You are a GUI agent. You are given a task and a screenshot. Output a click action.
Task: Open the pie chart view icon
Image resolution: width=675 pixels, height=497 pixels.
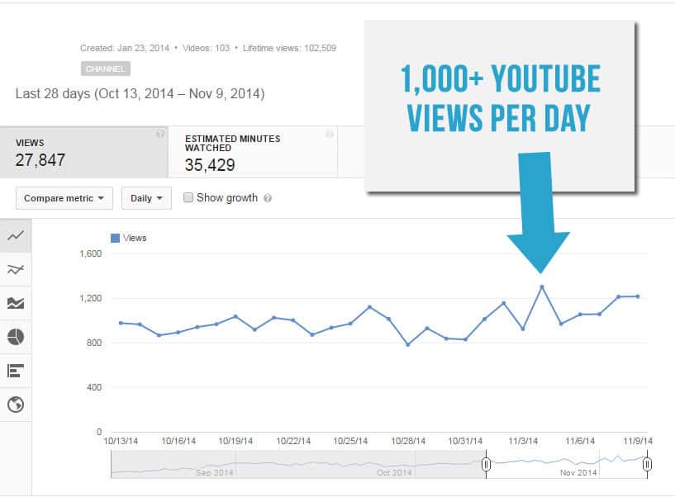(x=16, y=337)
